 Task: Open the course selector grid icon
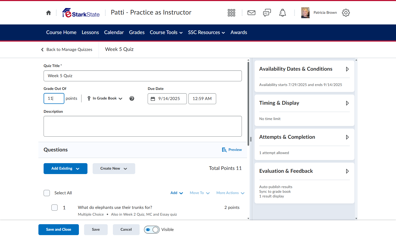click(x=231, y=13)
